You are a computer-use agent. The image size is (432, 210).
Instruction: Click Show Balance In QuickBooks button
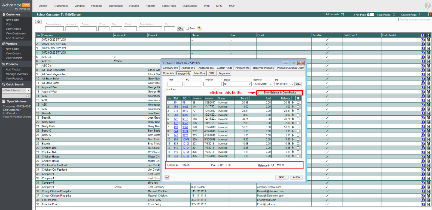coord(279,93)
